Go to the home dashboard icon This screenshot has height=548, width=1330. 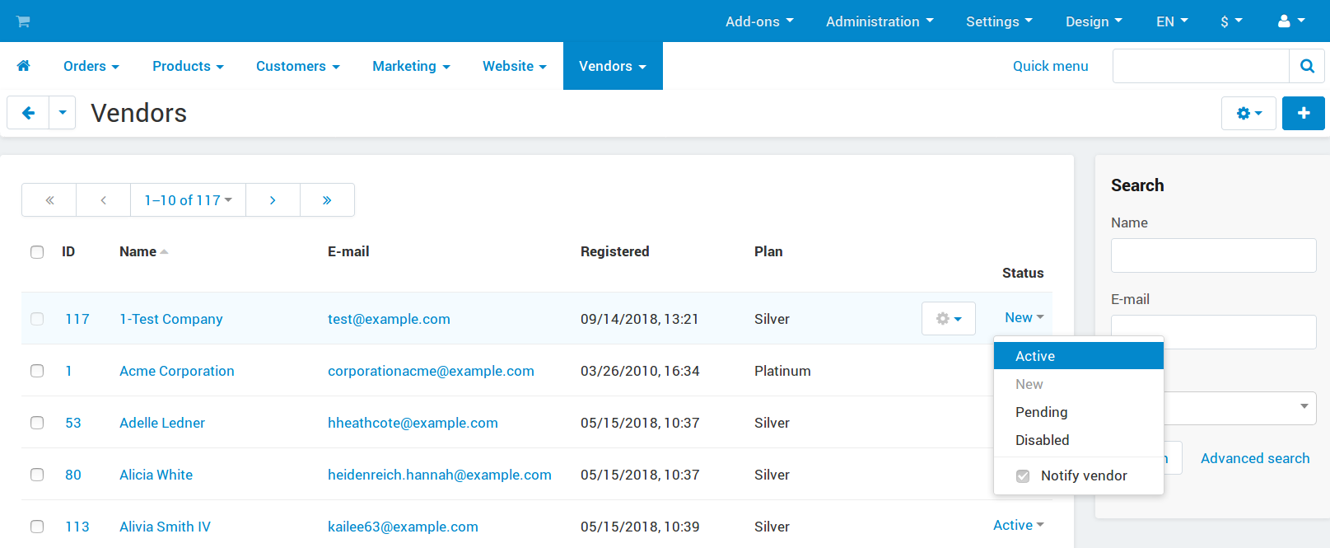[x=23, y=66]
